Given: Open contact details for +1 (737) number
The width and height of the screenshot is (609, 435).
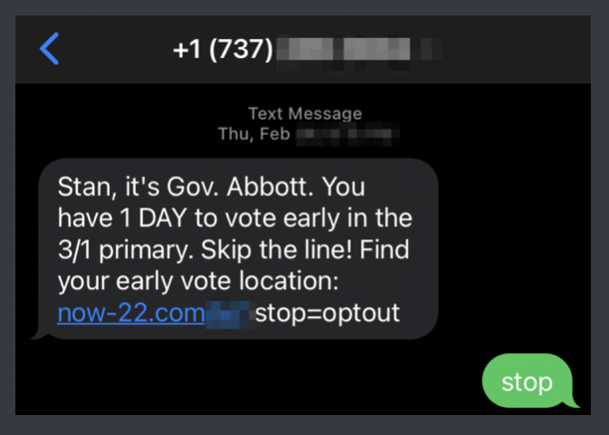Looking at the screenshot, I should click(x=223, y=49).
